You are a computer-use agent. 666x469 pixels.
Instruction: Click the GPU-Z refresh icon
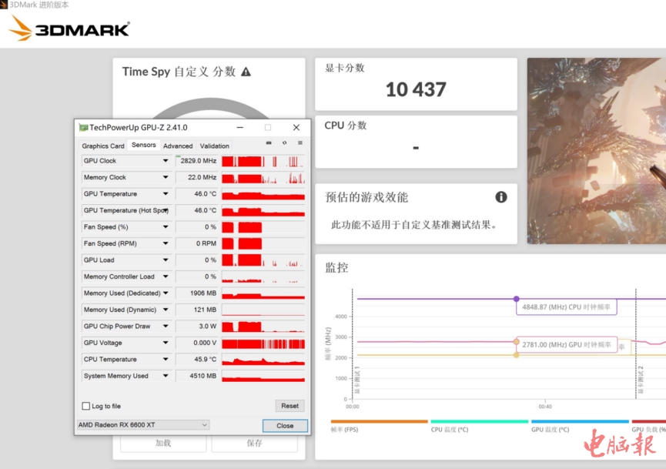[284, 142]
